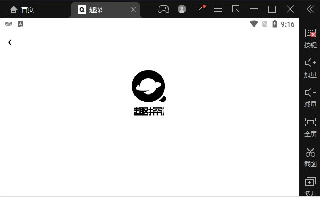Open the gamepad controller settings icon
Image resolution: width=320 pixels, height=197 pixels.
click(164, 9)
